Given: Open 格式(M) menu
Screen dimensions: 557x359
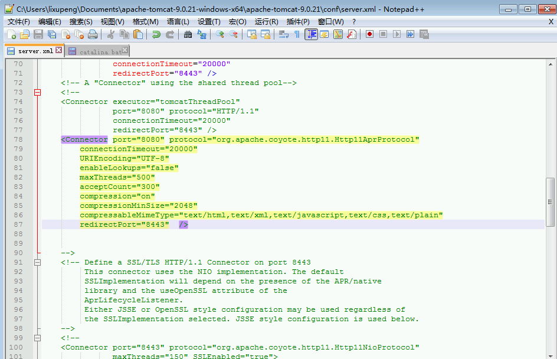Looking at the screenshot, I should tap(146, 22).
